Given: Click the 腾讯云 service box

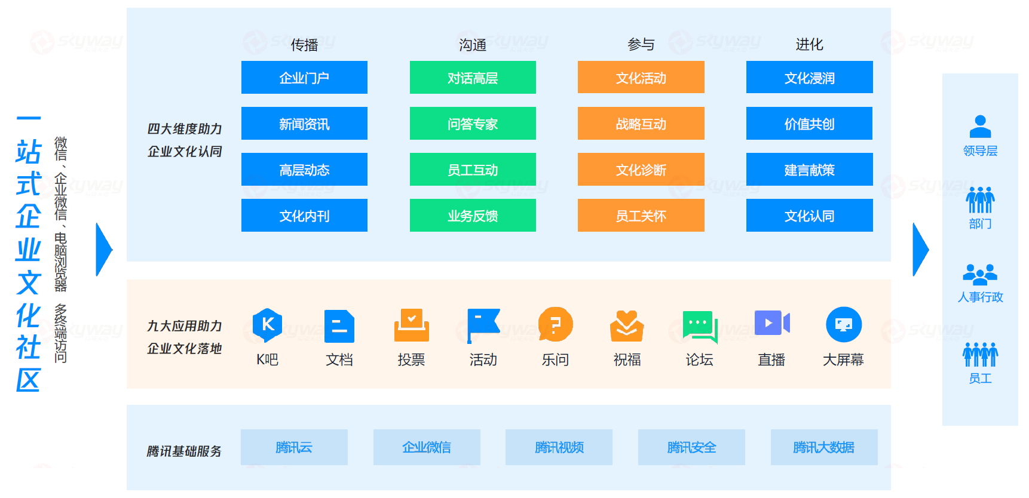Looking at the screenshot, I should [294, 447].
